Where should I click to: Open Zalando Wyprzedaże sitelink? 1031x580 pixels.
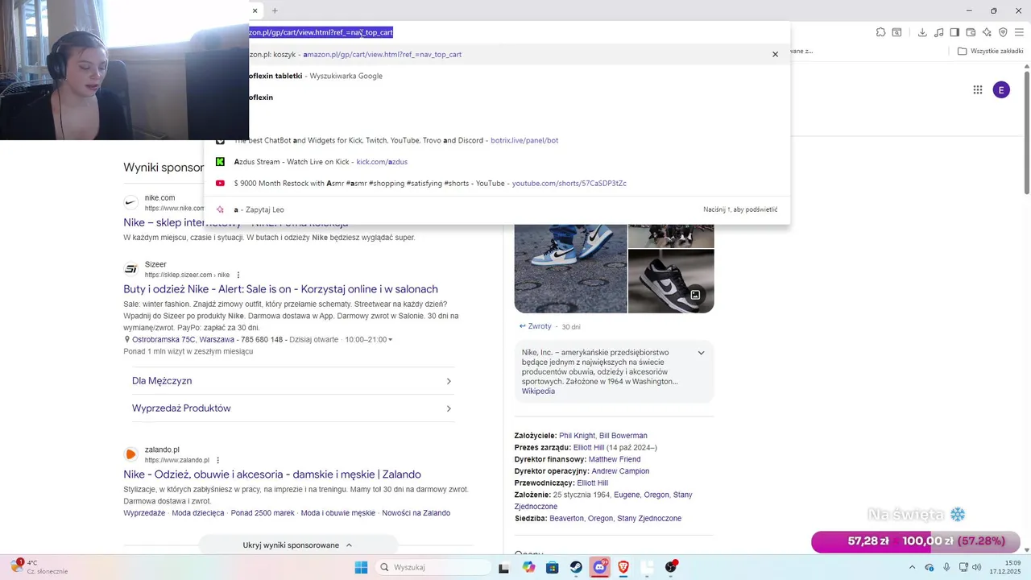point(144,513)
